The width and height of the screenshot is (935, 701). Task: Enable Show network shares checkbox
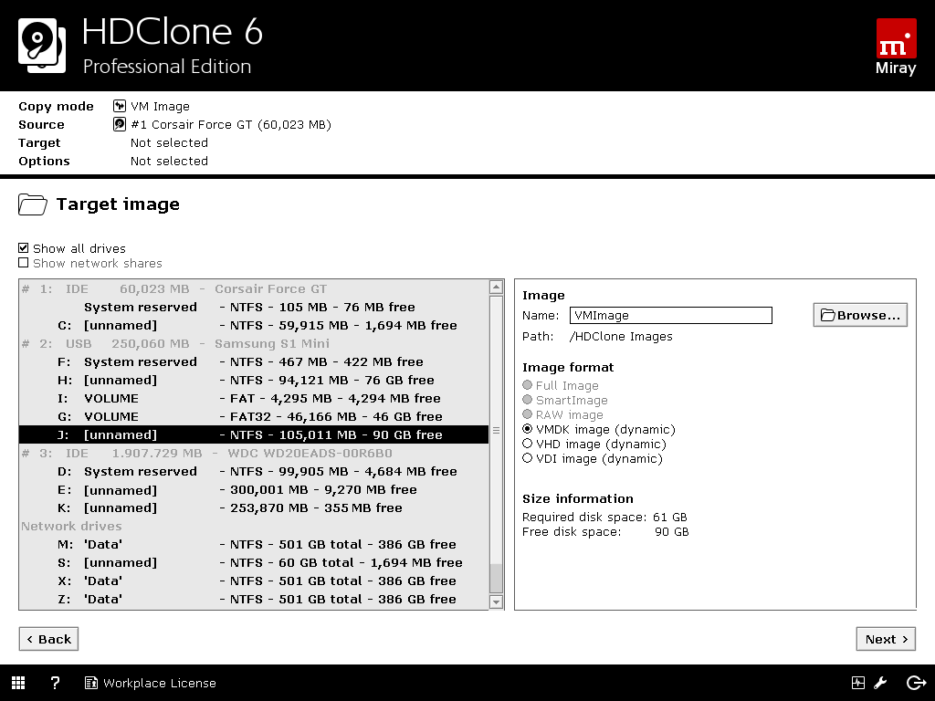coord(23,263)
